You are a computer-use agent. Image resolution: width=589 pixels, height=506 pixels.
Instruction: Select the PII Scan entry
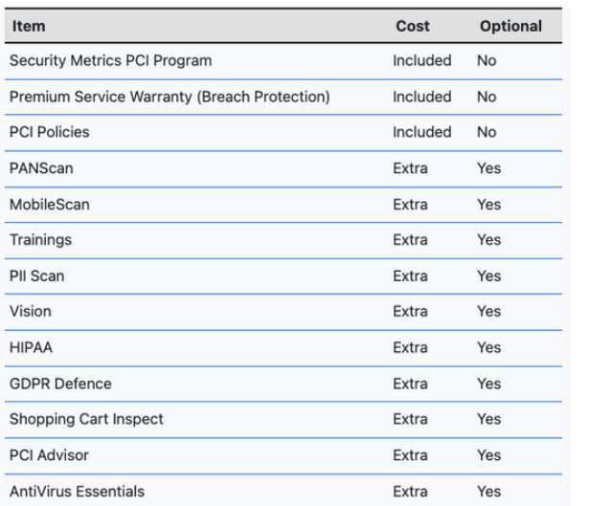tap(37, 275)
